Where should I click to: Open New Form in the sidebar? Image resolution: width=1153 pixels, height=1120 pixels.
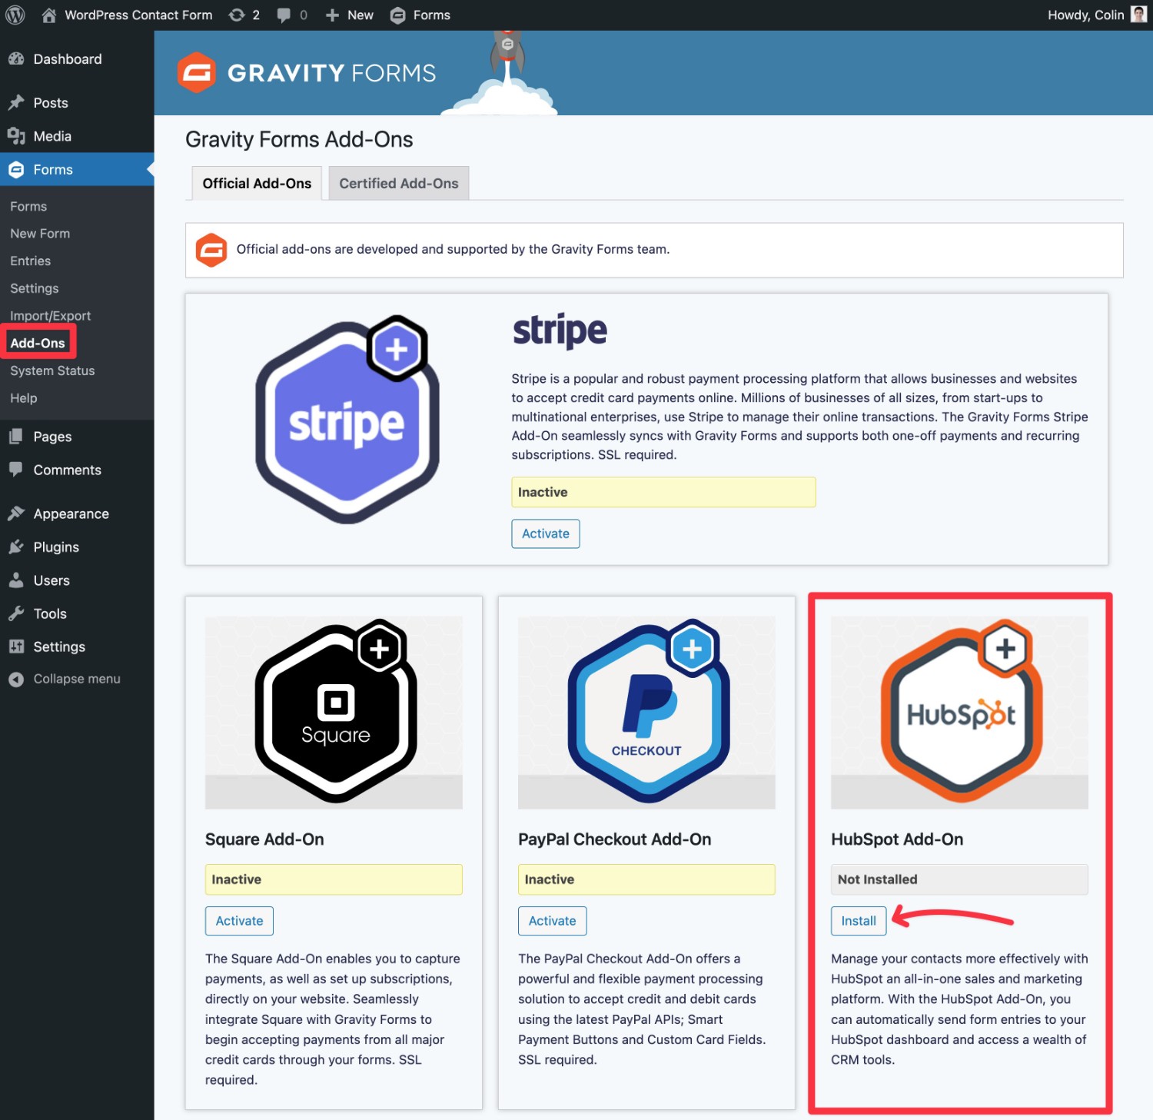40,234
